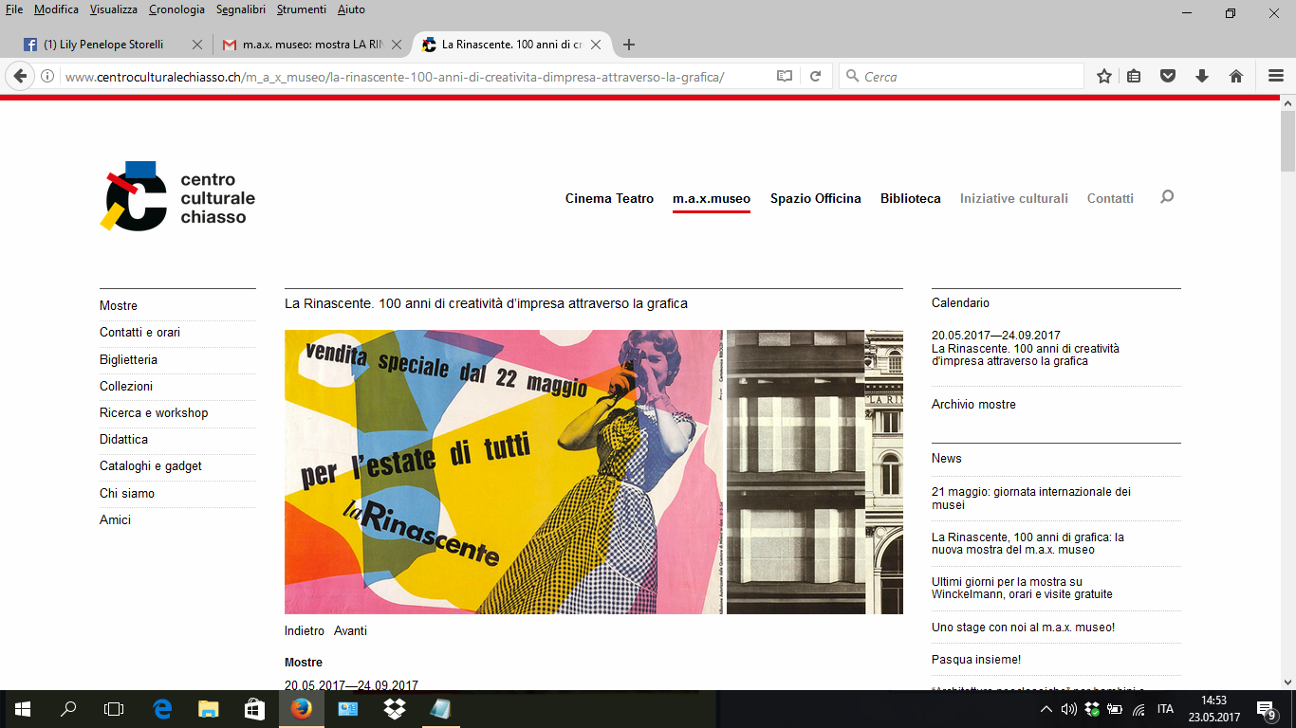Viewport: 1296px width, 728px height.
Task: Open the Aiuto menu
Action: [x=351, y=9]
